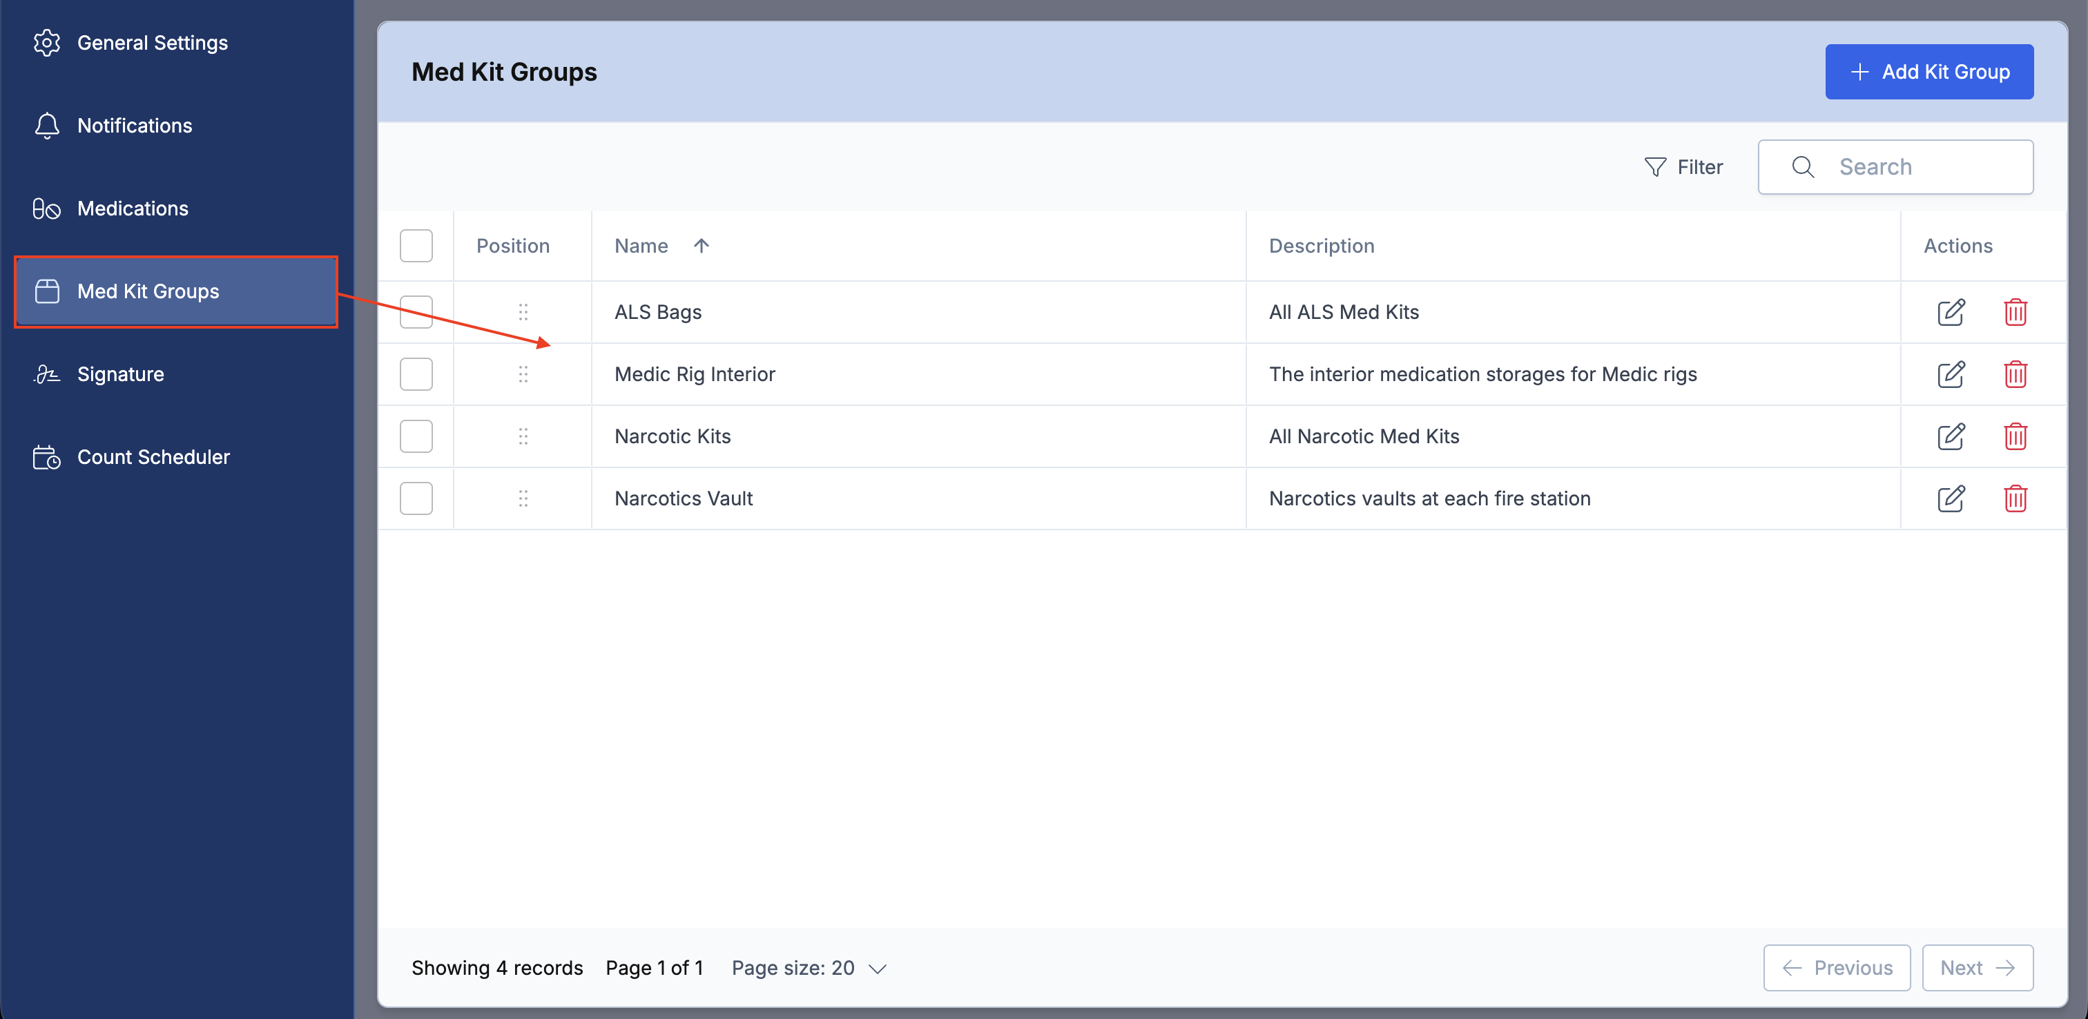Open the Page size dropdown
The width and height of the screenshot is (2088, 1019).
tap(809, 968)
